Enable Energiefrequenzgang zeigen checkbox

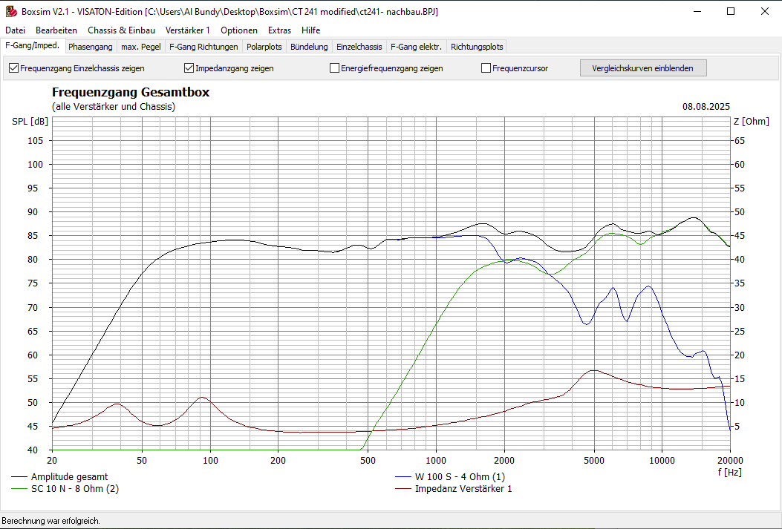click(x=335, y=68)
